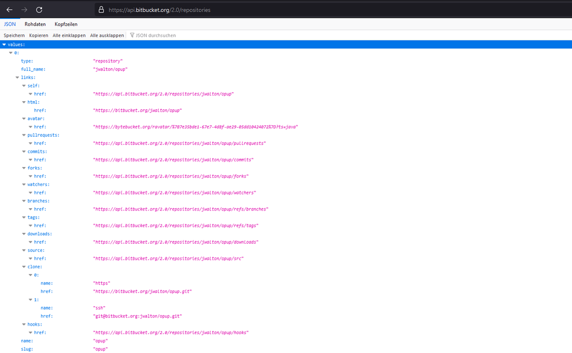Collapse the html node
This screenshot has height=353, width=572.
point(23,102)
